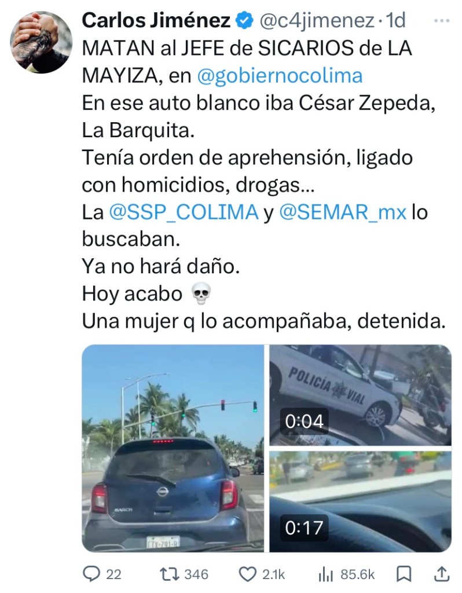Like the tweet via heart icon
Image resolution: width=462 pixels, height=593 pixels.
tap(248, 574)
